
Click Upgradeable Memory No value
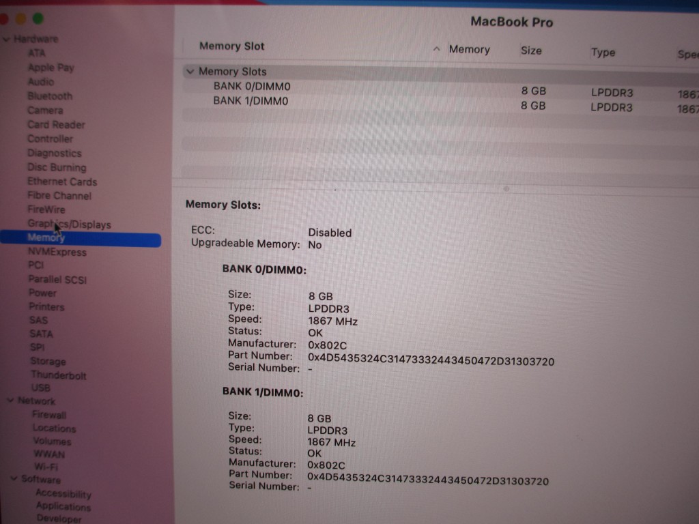[315, 245]
